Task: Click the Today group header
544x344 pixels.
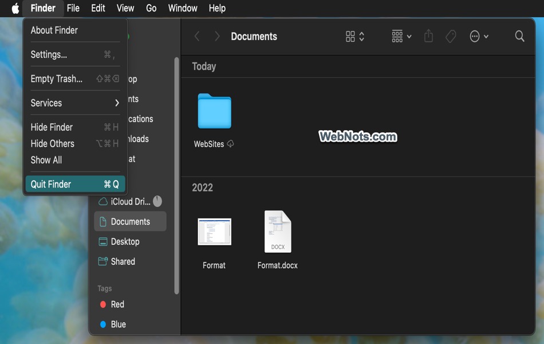Action: click(x=204, y=67)
